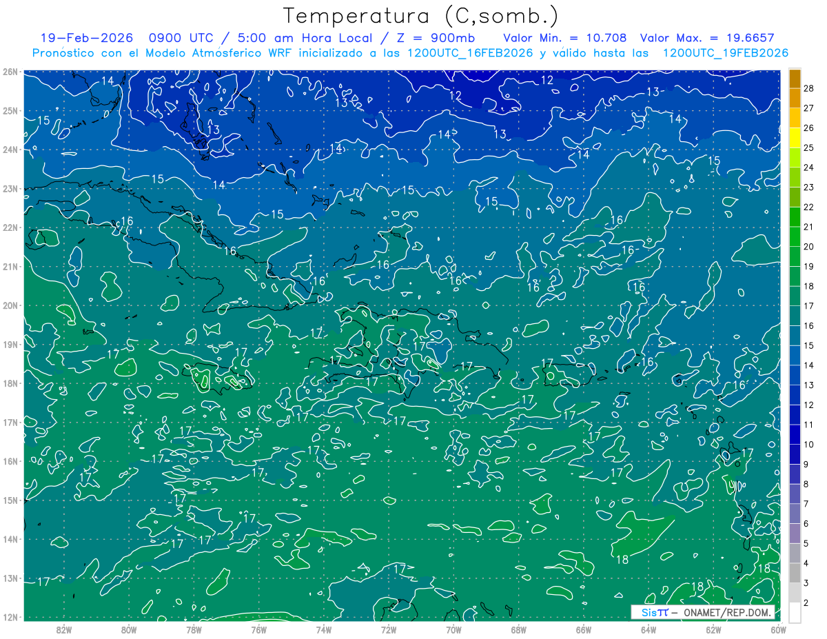
Task: Click the color legend number '7'
Action: click(806, 503)
